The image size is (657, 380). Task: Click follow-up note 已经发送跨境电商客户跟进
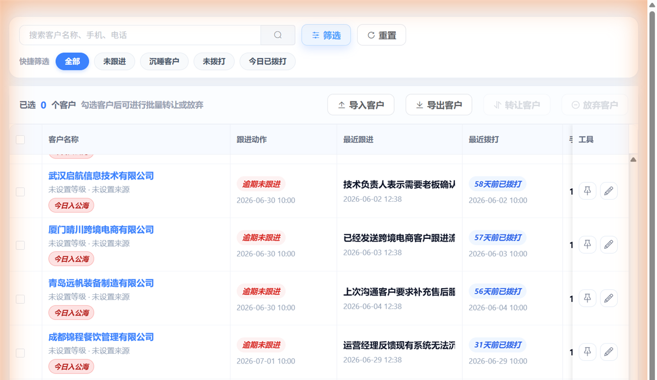399,238
